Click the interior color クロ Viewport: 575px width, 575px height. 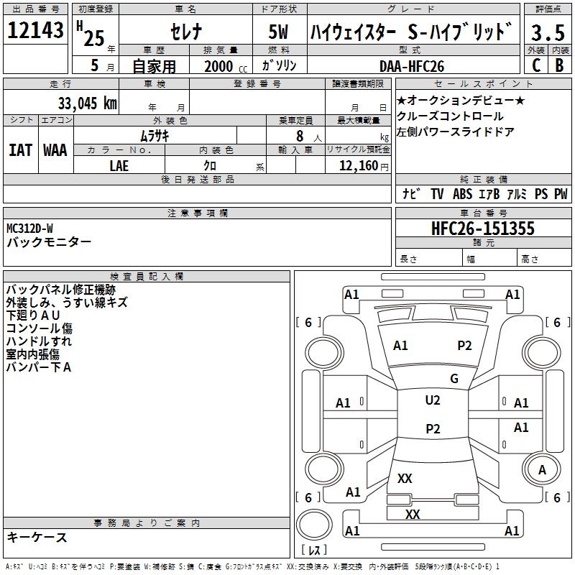click(210, 166)
